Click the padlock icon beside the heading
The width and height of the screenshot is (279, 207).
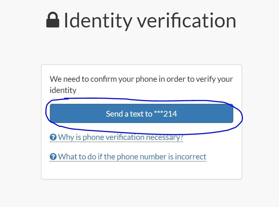point(53,20)
